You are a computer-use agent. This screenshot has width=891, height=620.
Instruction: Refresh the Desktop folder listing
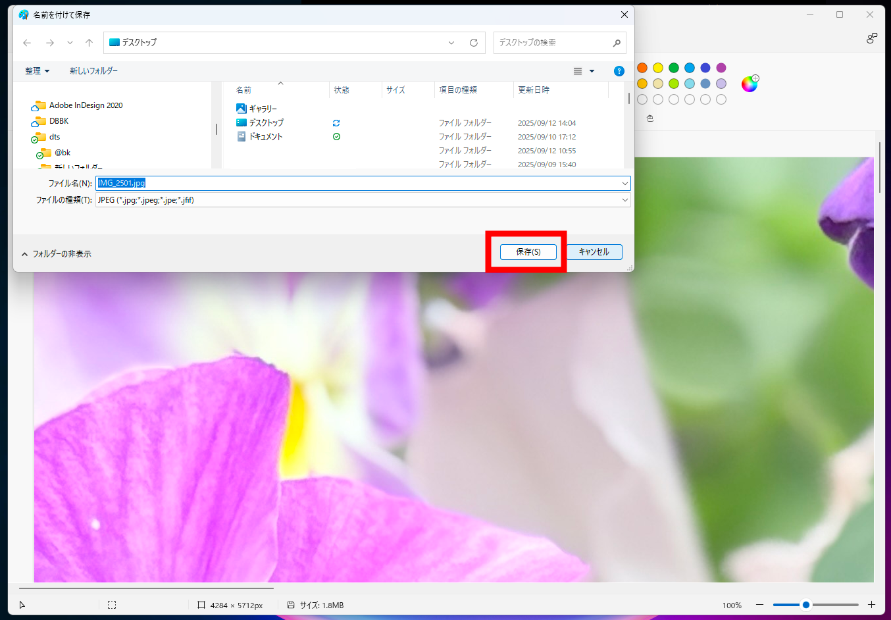coord(473,43)
